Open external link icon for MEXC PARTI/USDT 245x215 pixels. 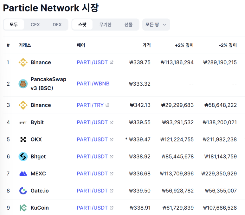coord(111,173)
